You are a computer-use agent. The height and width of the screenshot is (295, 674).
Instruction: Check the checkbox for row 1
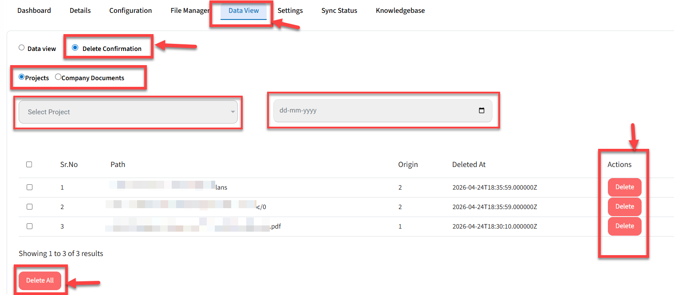[29, 187]
